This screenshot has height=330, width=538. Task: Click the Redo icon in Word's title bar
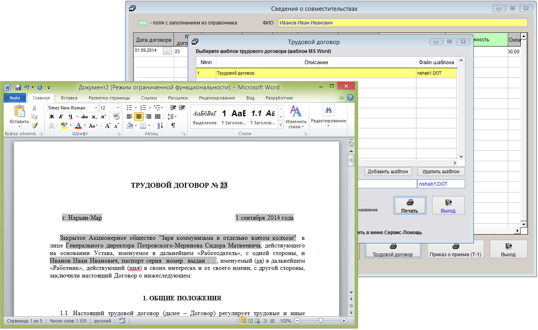point(40,87)
